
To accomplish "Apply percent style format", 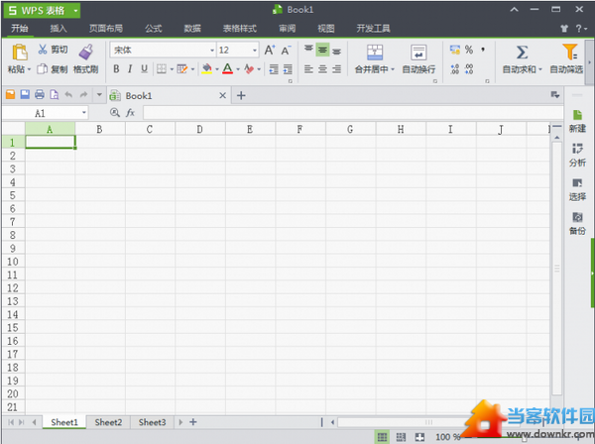I will pyautogui.click(x=469, y=50).
